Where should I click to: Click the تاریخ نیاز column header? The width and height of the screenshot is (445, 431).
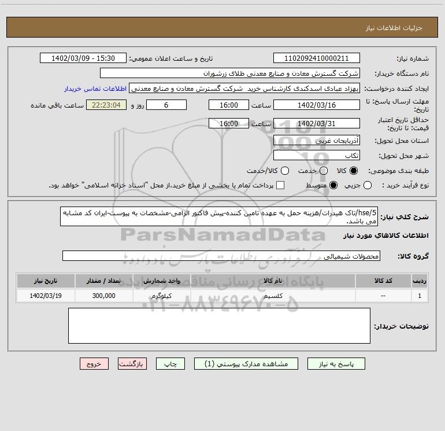pos(46,281)
